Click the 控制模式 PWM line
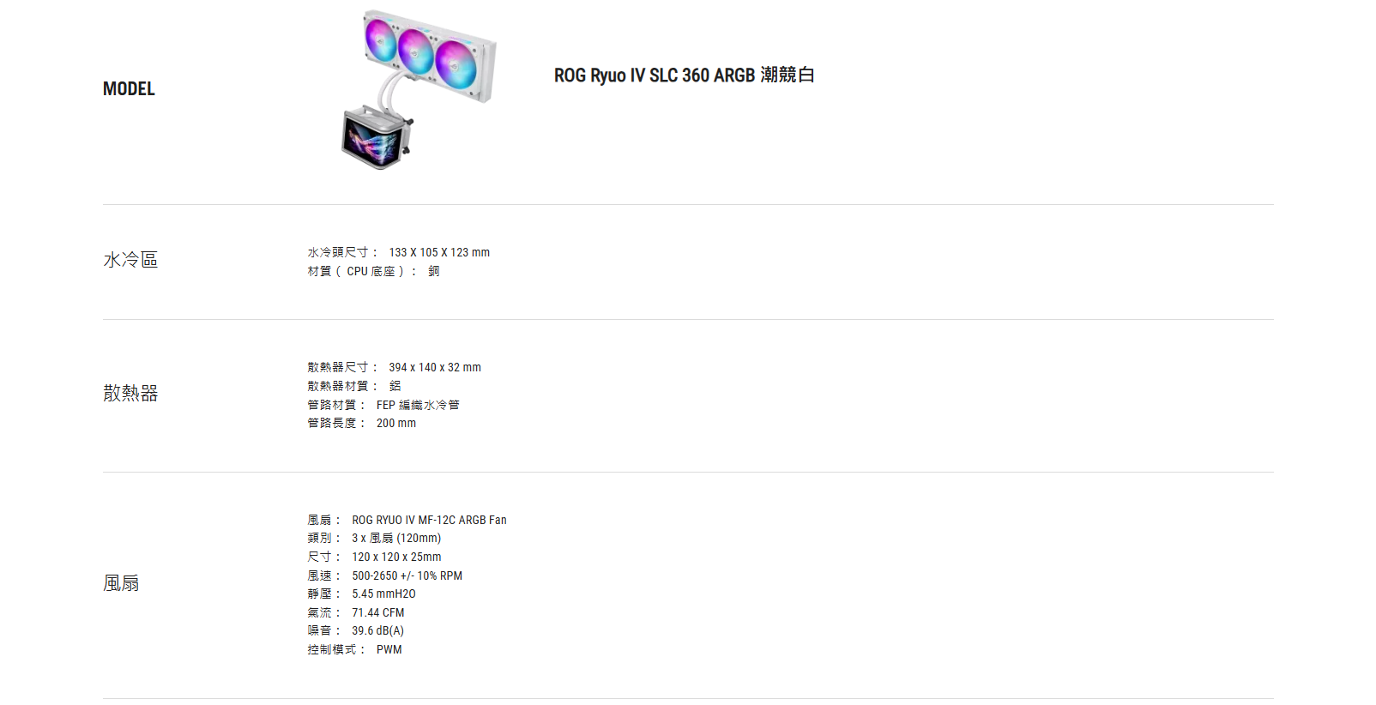The image size is (1376, 705). [355, 649]
